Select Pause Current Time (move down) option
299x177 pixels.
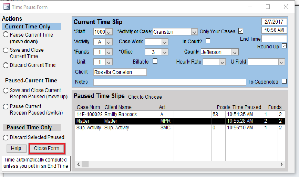pos(6,35)
